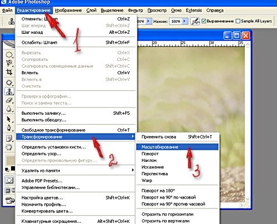Open Adobe PDF Presets…
The width and height of the screenshot is (277, 224).
point(76,181)
